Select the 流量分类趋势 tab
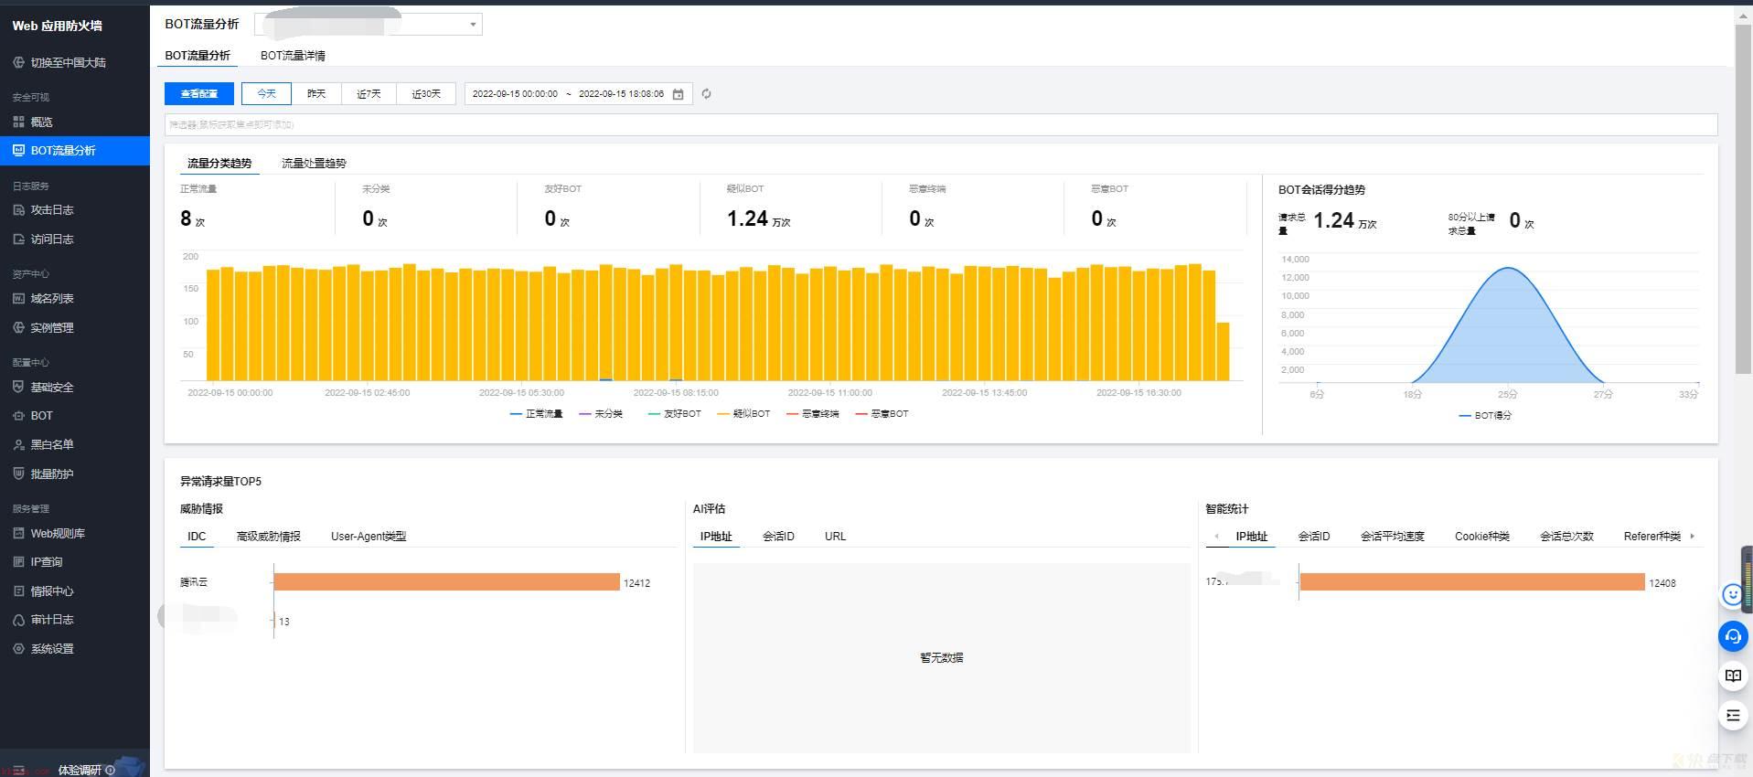Viewport: 1753px width, 777px height. [x=219, y=163]
